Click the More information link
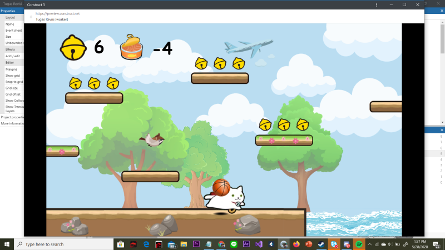 12,123
